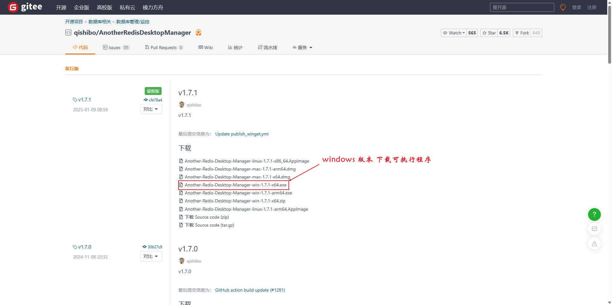
Task: Open the v1.7.0 tag link in the sidebar
Action: 84,247
